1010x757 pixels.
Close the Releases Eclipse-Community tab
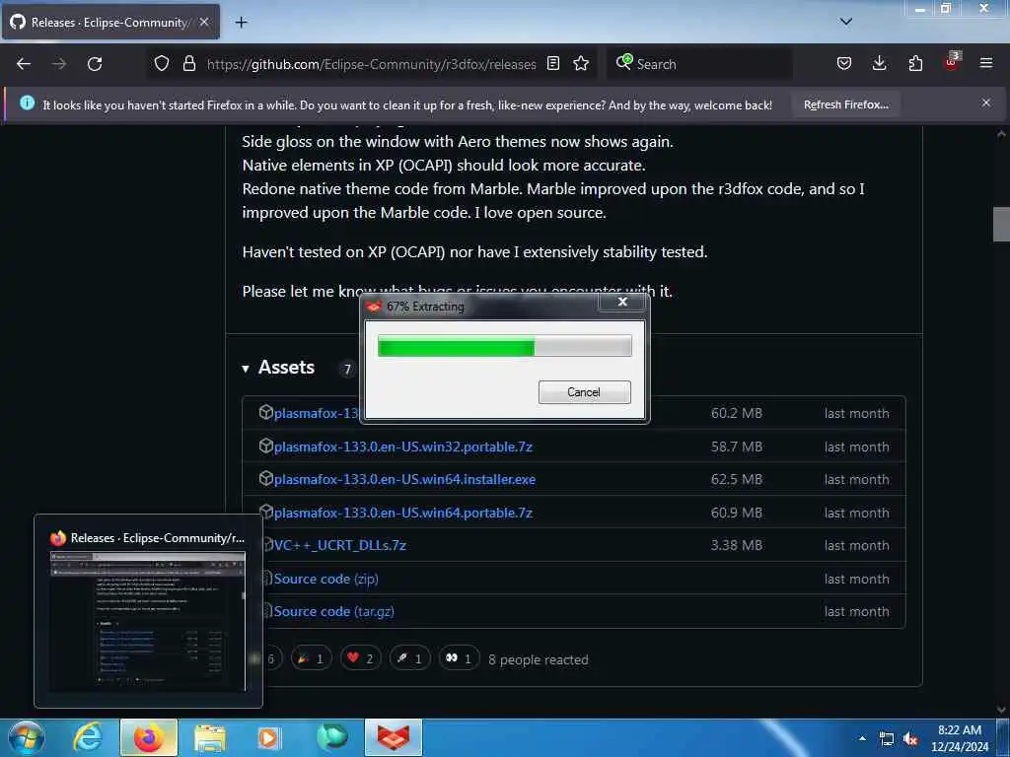204,23
